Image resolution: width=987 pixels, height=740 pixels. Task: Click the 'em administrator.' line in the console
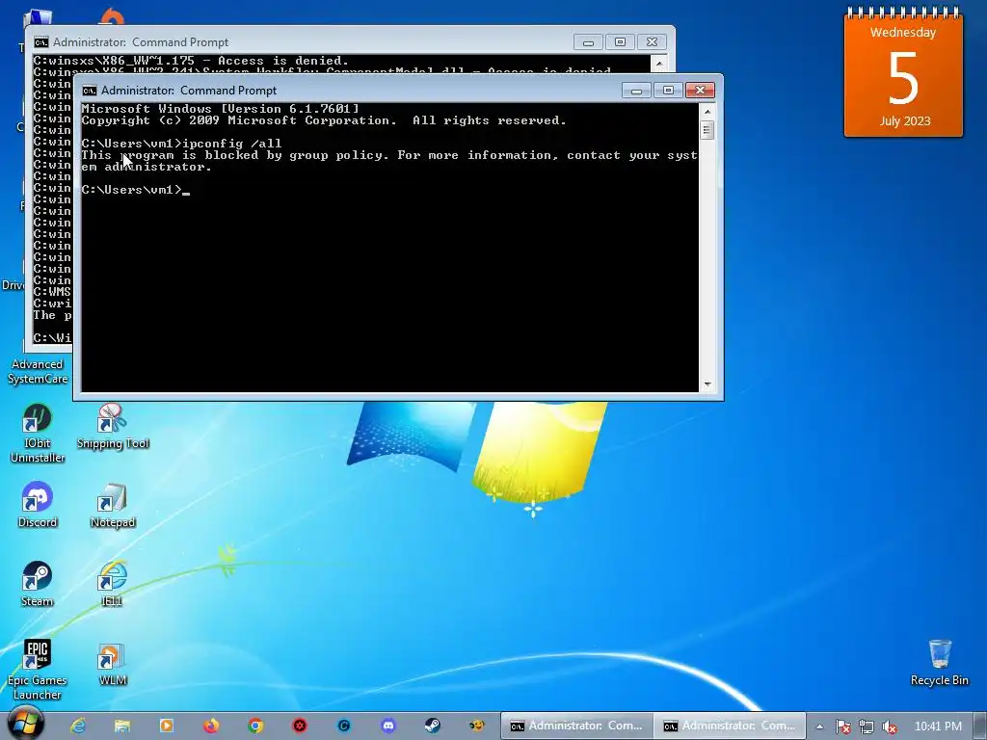pos(147,167)
